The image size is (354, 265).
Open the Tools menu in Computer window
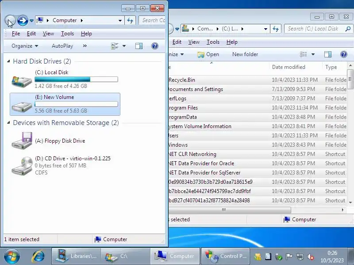67,34
